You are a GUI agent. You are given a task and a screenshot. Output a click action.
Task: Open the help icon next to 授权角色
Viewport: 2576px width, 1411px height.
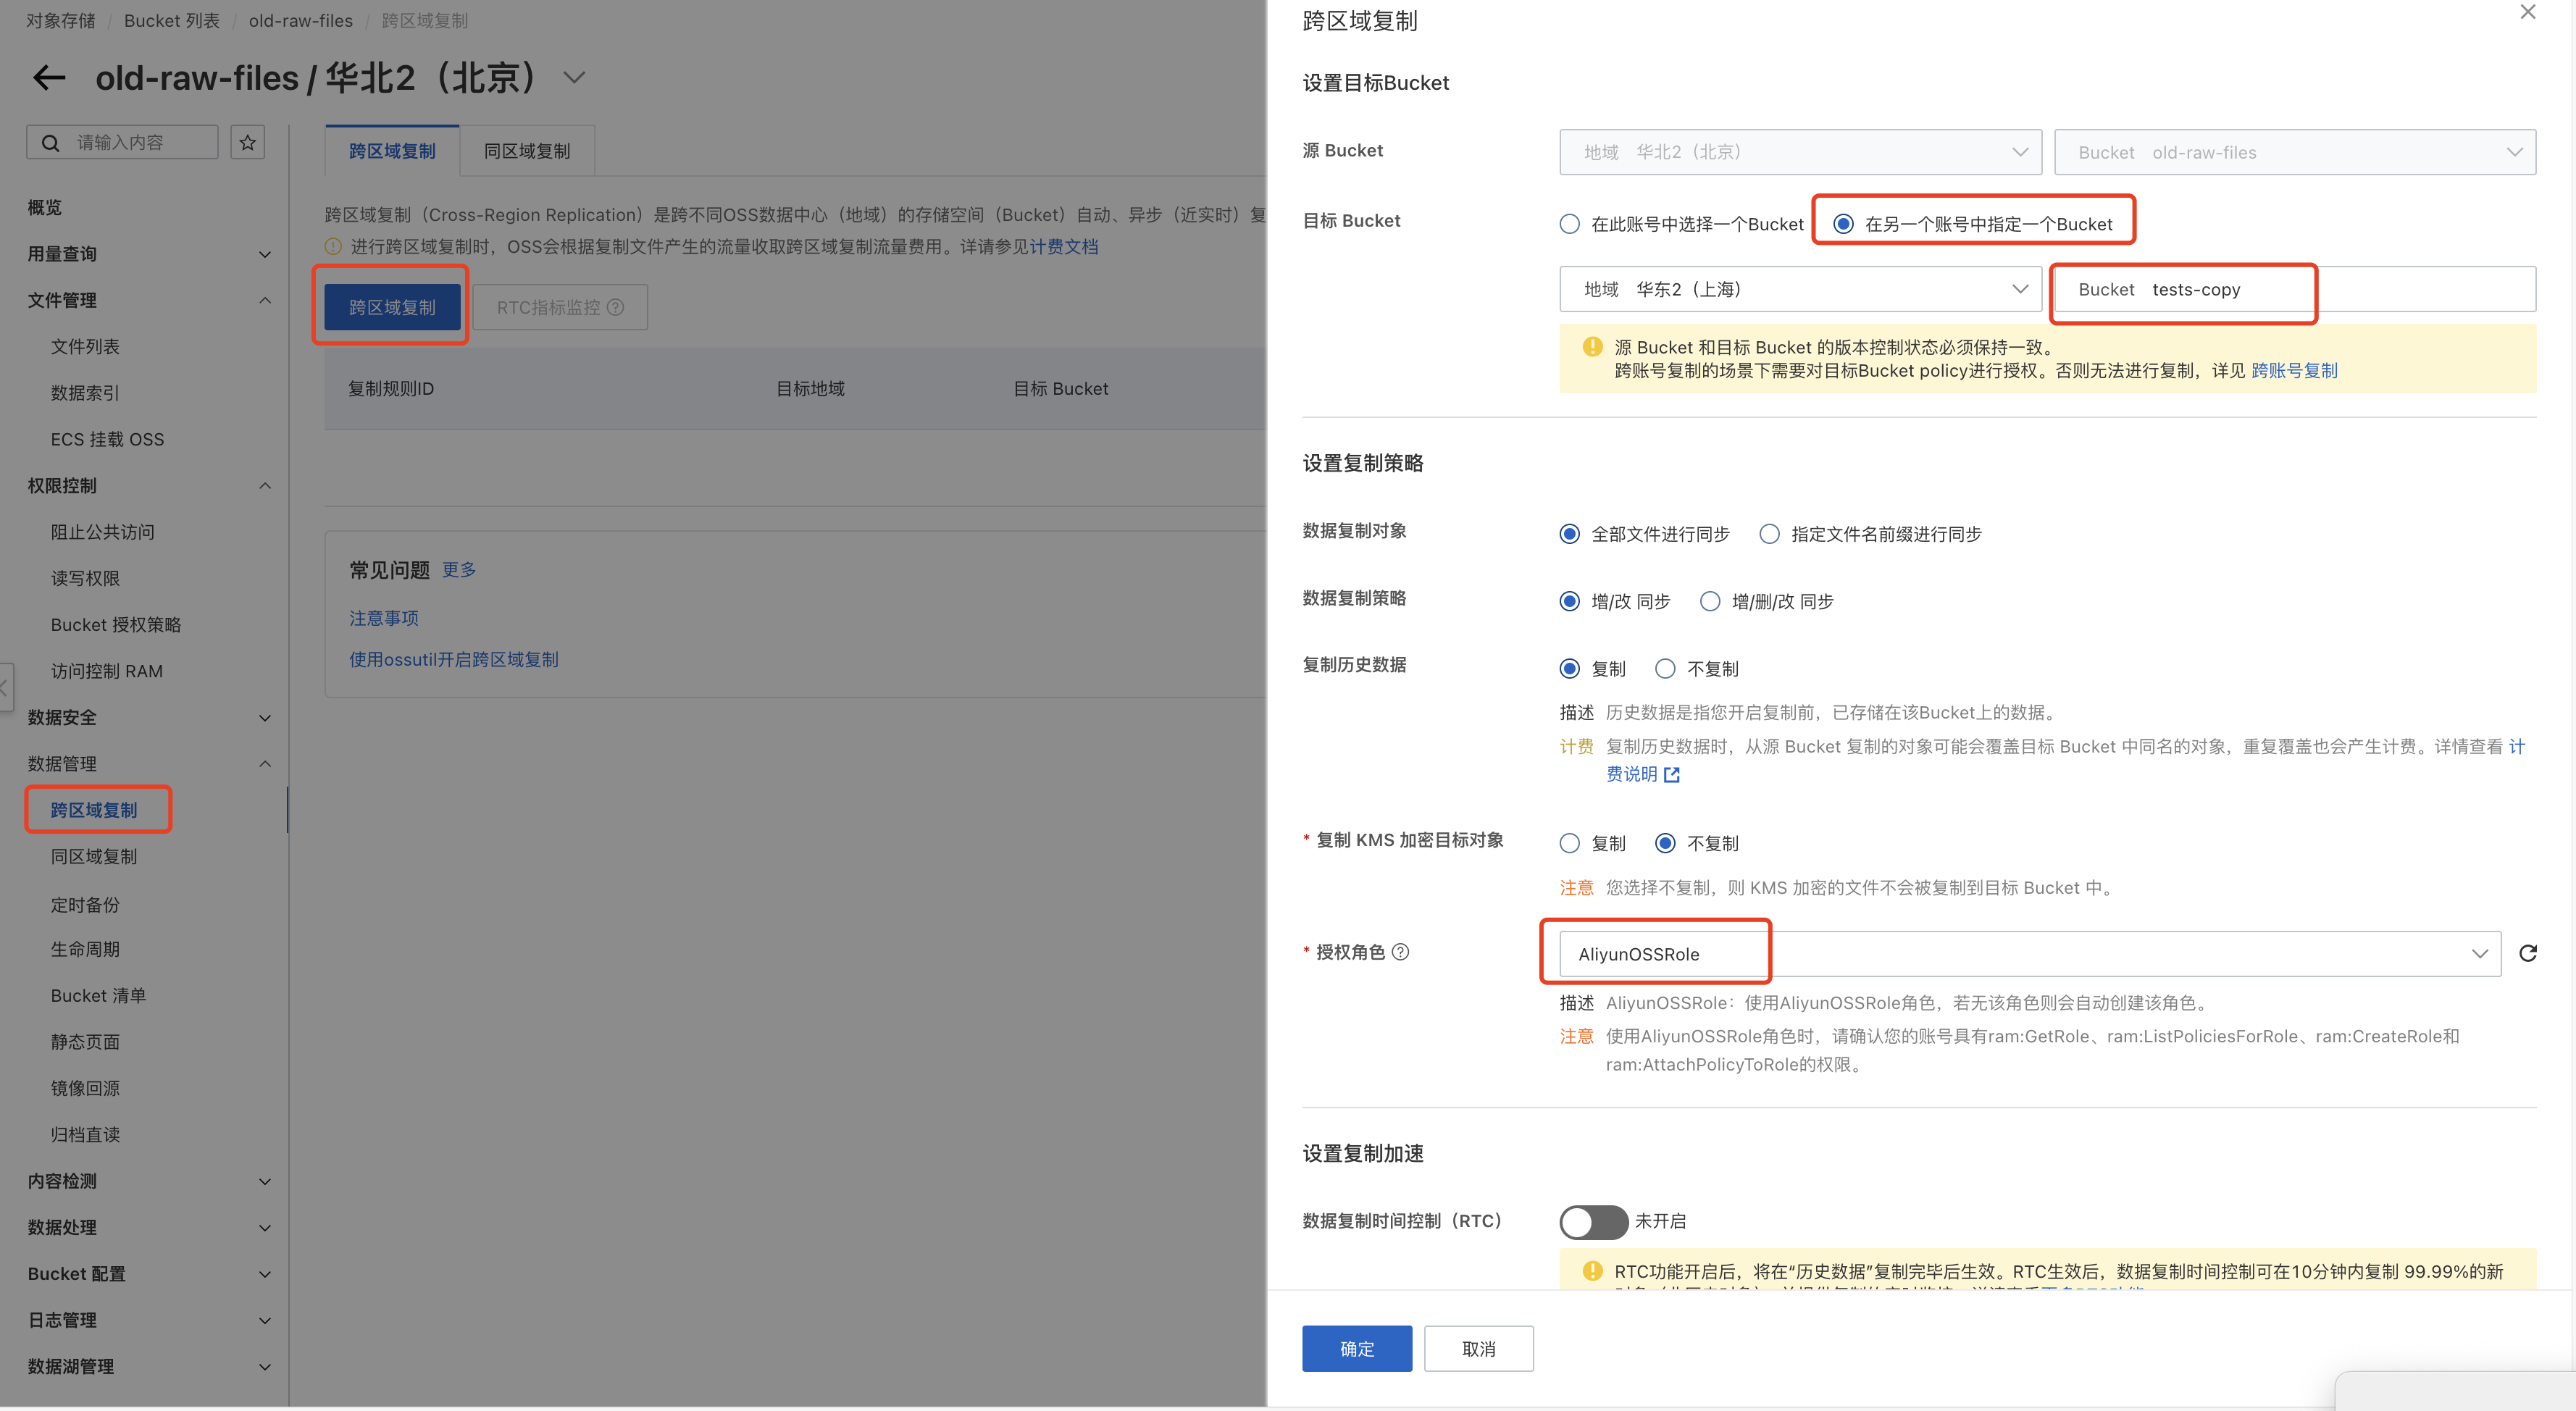click(1401, 952)
